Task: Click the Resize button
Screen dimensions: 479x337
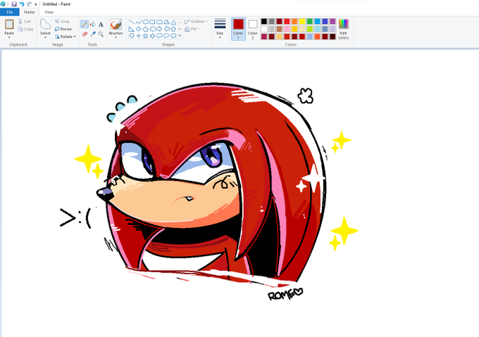Action: pos(63,29)
